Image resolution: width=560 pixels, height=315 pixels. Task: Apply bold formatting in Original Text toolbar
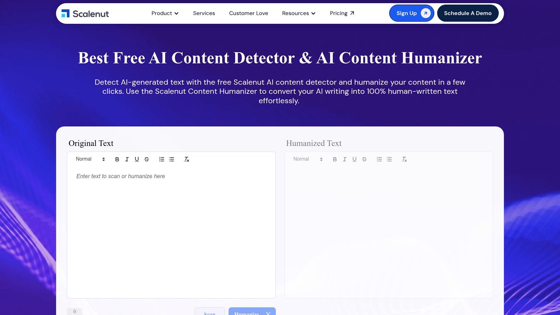tap(117, 159)
